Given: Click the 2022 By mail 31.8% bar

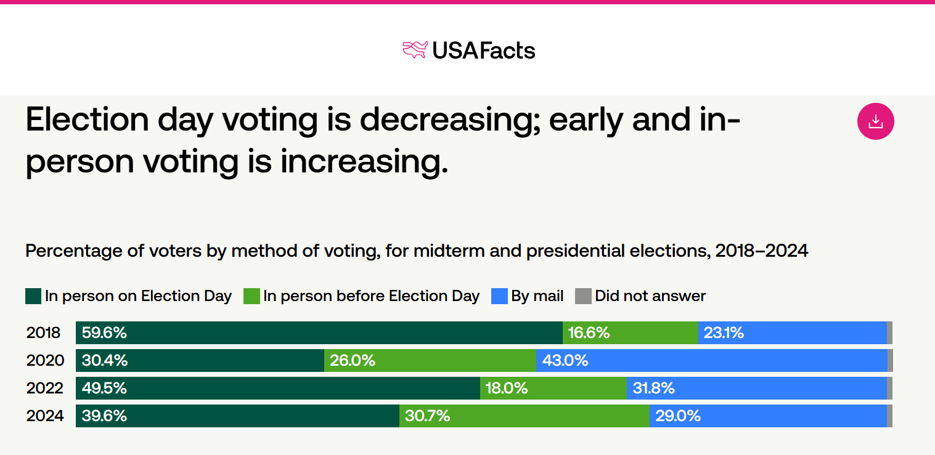Looking at the screenshot, I should pos(757,389).
